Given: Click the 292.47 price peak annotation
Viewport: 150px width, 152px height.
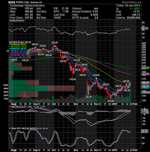Looking at the screenshot, I should 55,43.
